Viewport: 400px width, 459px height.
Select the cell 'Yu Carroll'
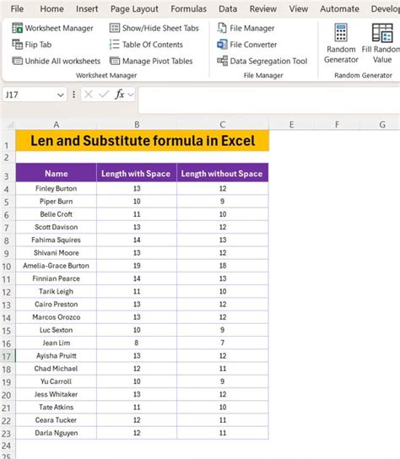(57, 381)
